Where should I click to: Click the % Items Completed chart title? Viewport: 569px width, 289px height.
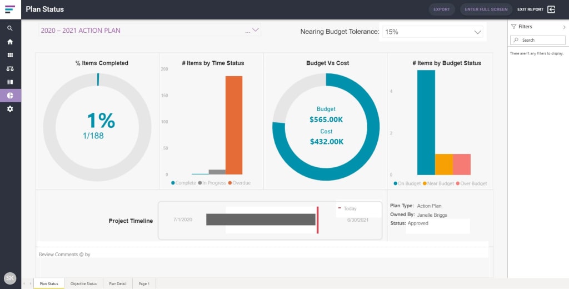click(102, 63)
